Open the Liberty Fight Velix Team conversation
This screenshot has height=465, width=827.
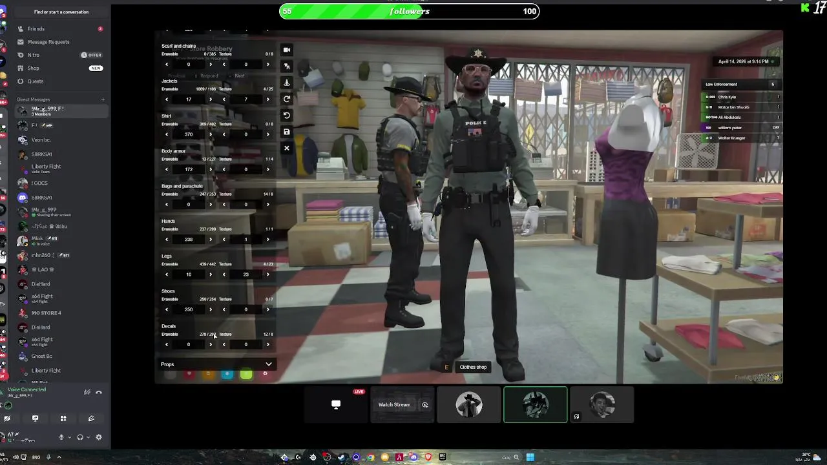pos(60,169)
